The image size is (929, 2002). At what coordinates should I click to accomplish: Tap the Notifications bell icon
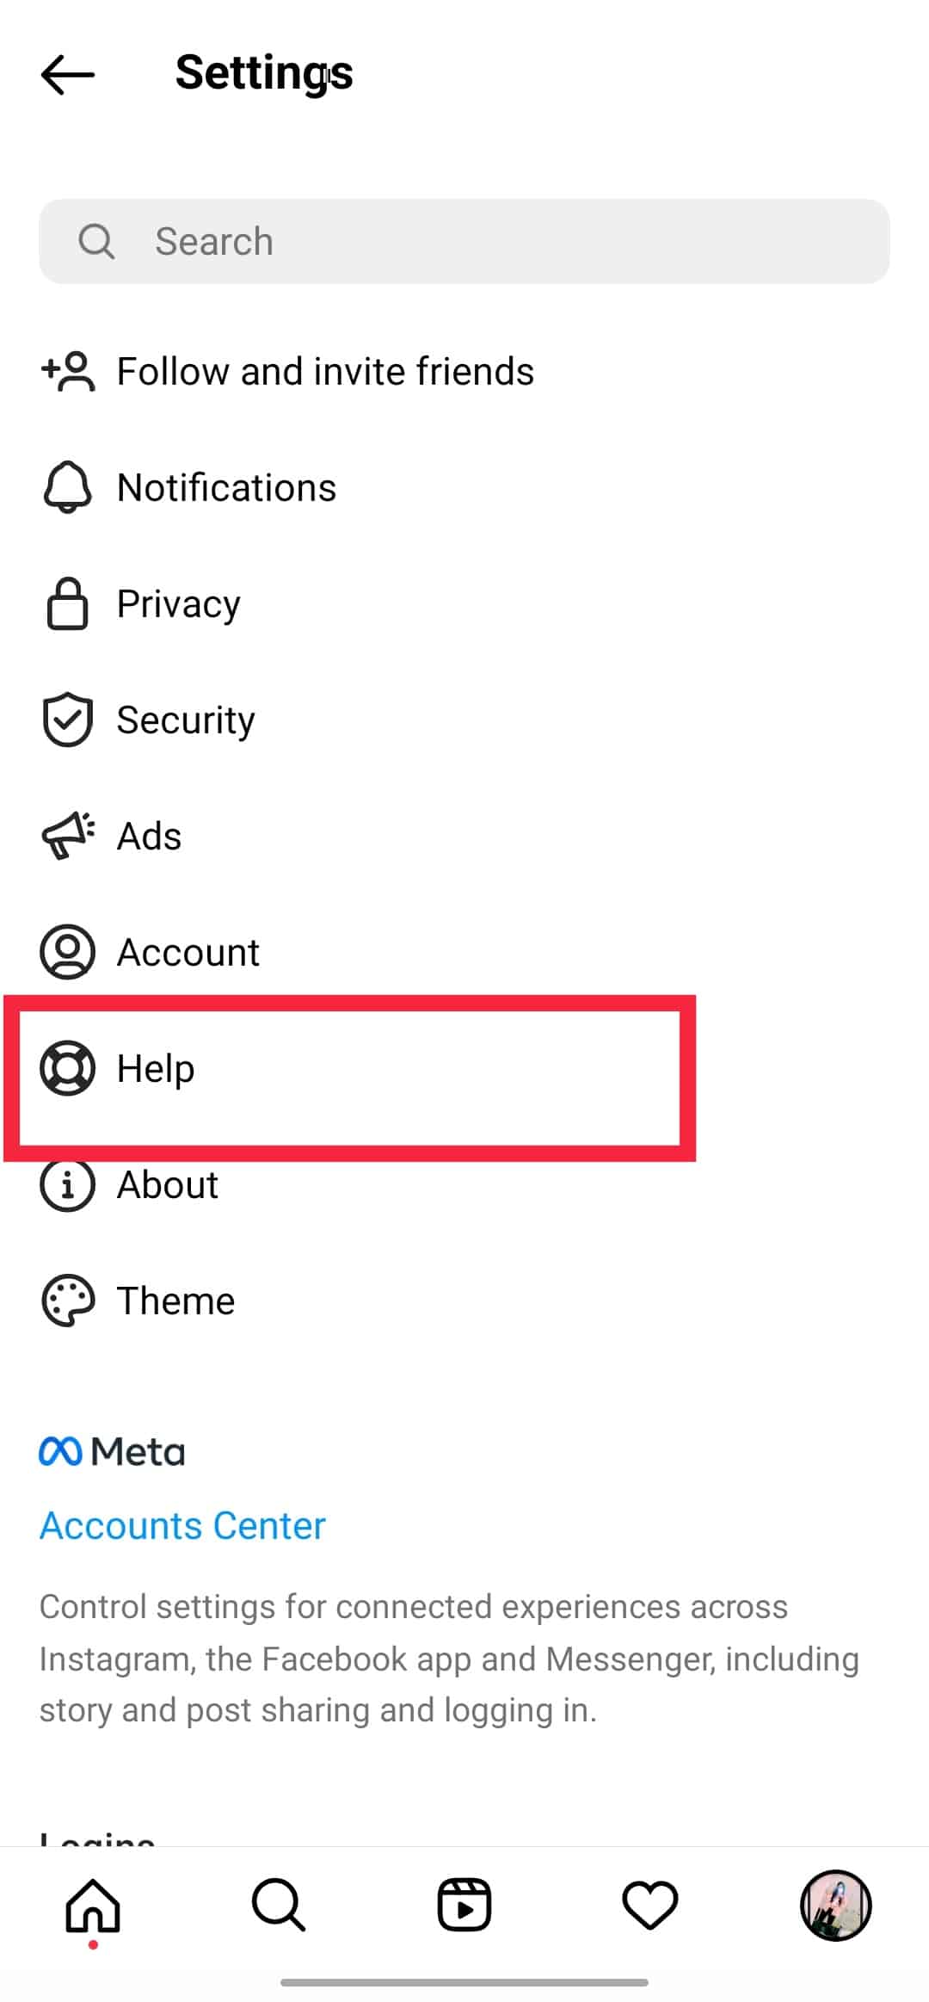pos(67,488)
